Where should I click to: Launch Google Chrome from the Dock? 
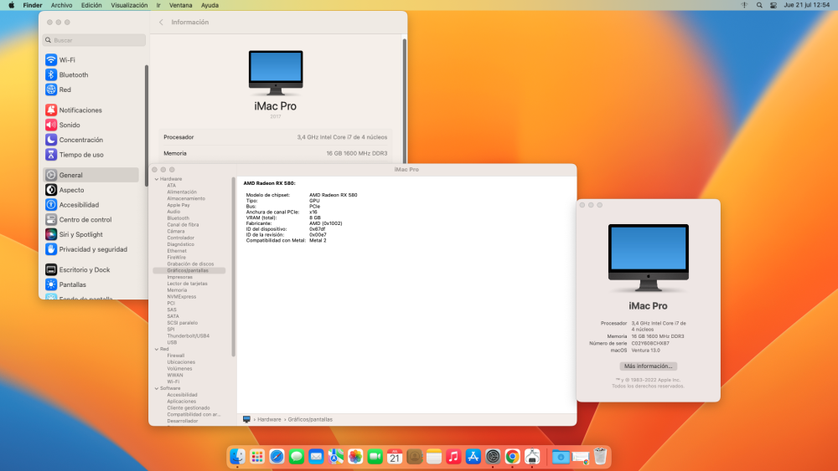coord(513,457)
